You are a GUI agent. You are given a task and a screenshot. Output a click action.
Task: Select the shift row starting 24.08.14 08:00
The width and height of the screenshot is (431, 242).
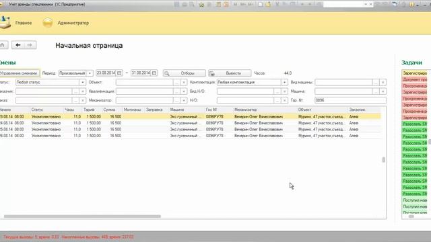point(190,123)
